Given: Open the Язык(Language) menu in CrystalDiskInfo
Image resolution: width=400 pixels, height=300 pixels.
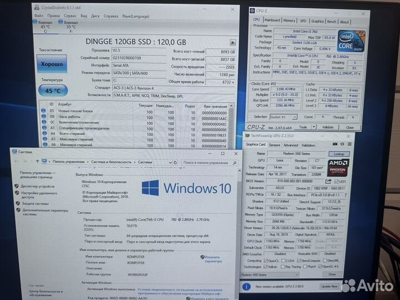Looking at the screenshot, I should tap(136, 16).
